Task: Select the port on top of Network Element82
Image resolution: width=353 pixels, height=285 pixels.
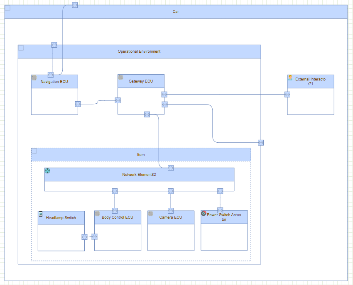Action: (171, 168)
